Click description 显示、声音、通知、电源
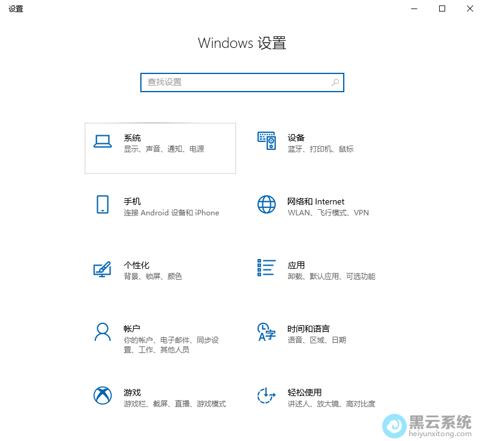 click(x=164, y=149)
